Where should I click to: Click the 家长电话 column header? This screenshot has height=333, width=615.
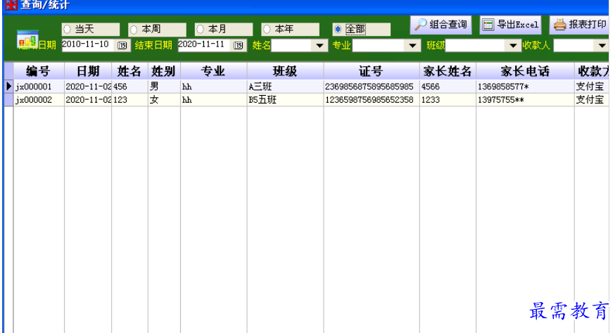pyautogui.click(x=524, y=71)
